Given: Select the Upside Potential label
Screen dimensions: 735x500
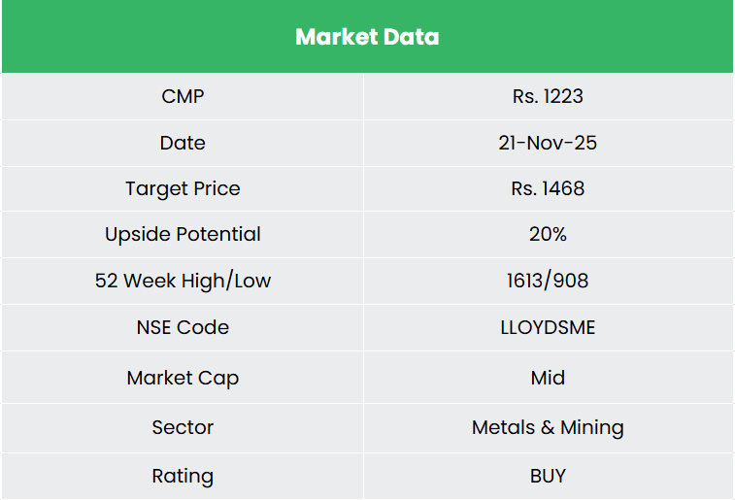Looking at the screenshot, I should [183, 234].
